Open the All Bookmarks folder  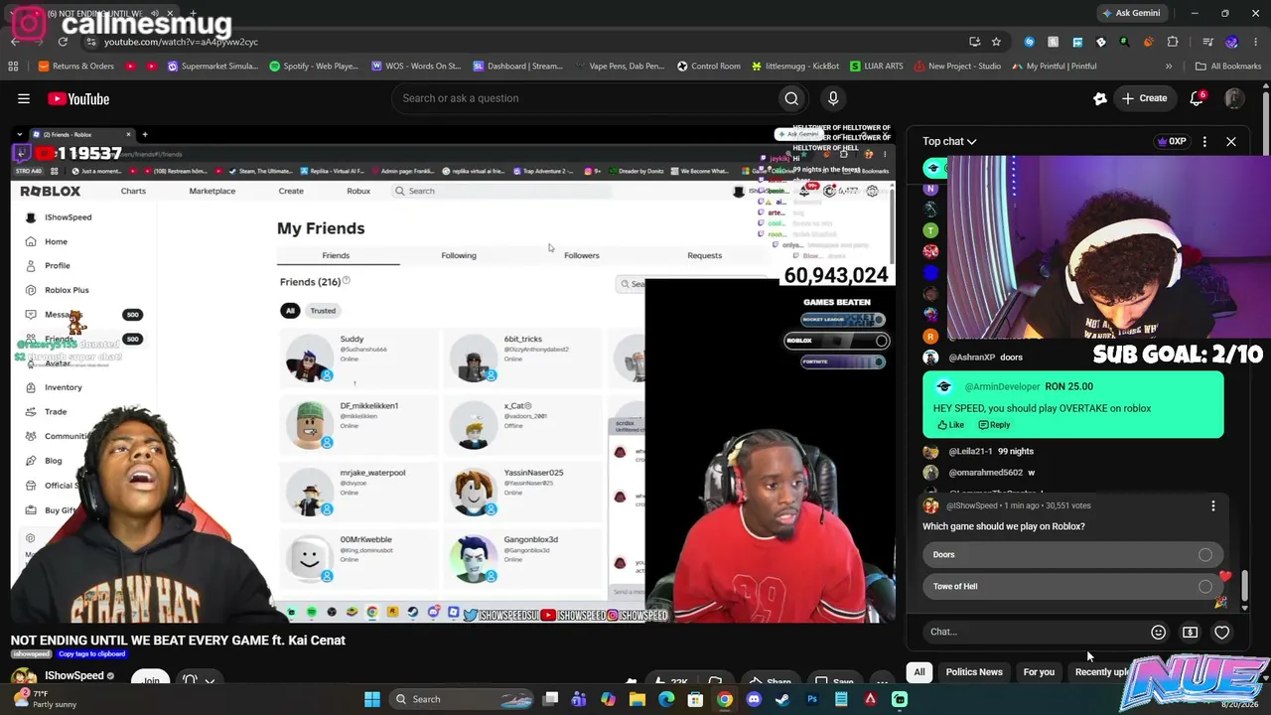point(1228,67)
